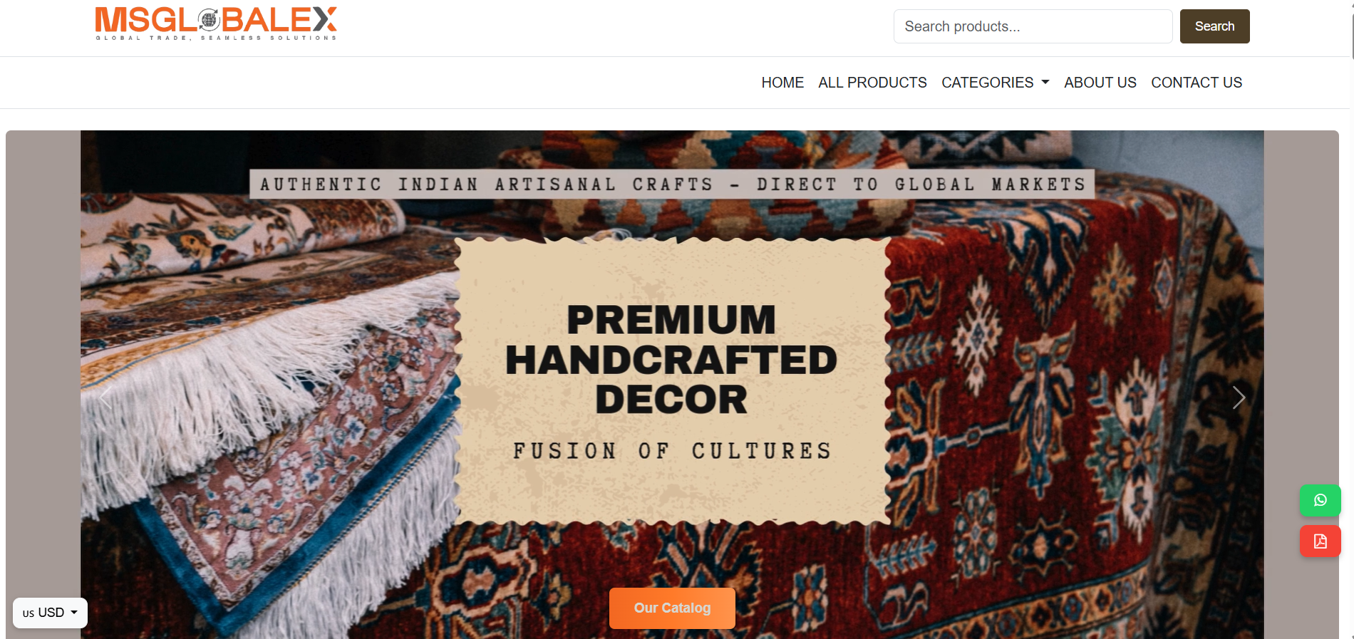Screen dimensions: 1354x639
Task: Click the Premium Handcrafted Decor banner text
Action: click(671, 360)
